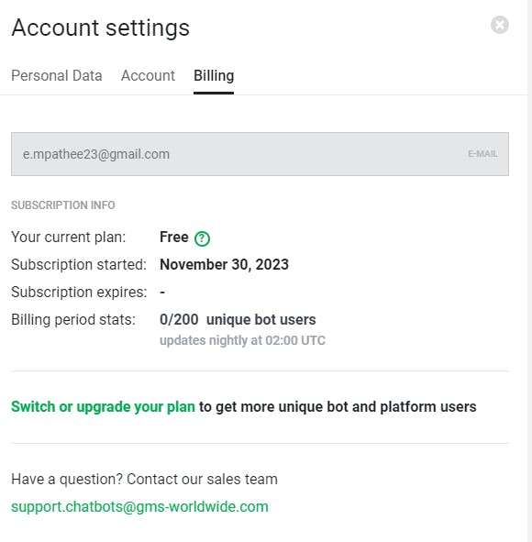Open the support.chatbots@gms-worldwide.com email link
The image size is (532, 542).
coord(139,507)
